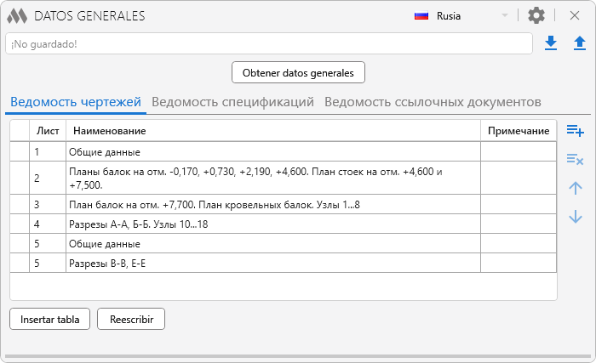
Task: Click the delete row icon
Action: pos(575,159)
